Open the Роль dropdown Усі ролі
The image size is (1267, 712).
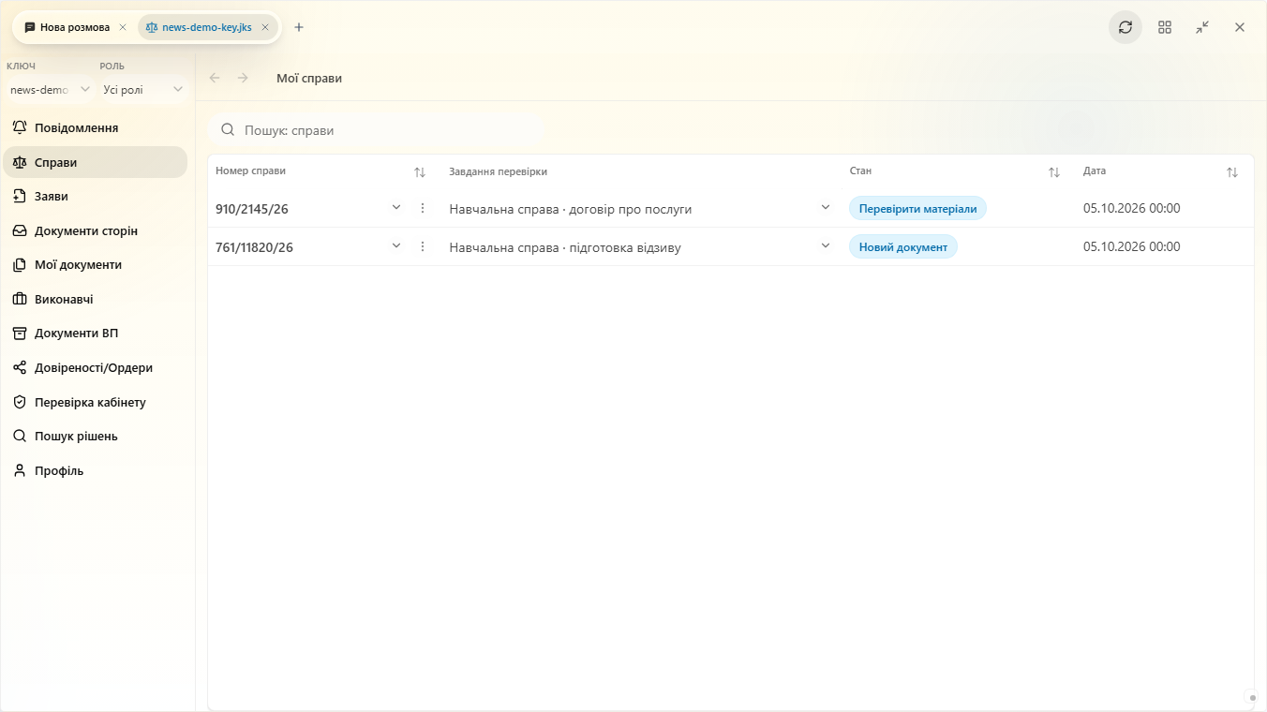click(143, 90)
